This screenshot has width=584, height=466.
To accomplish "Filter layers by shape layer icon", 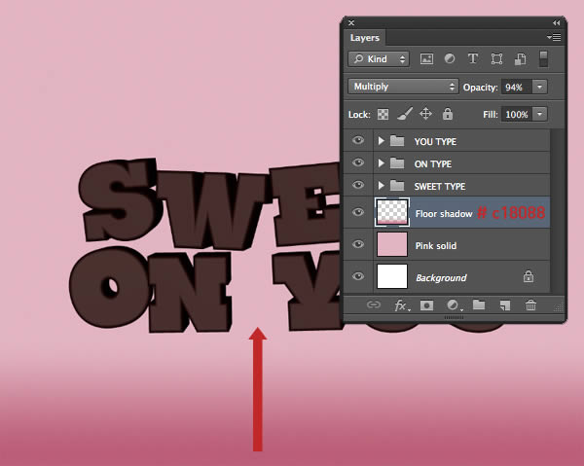I will [496, 58].
